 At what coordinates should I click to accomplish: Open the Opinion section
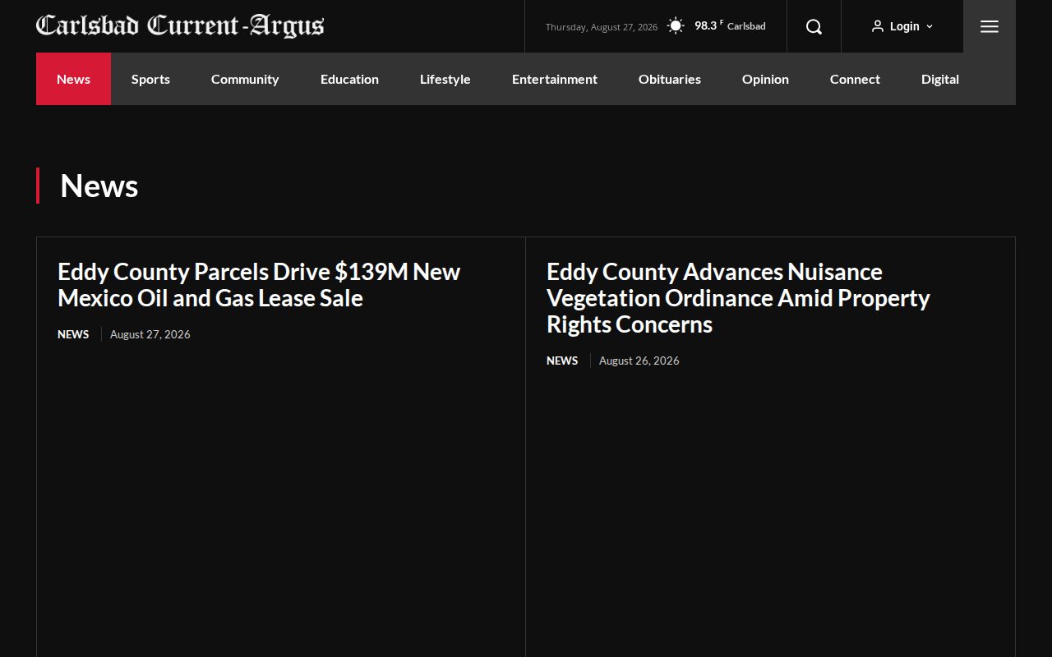765,79
